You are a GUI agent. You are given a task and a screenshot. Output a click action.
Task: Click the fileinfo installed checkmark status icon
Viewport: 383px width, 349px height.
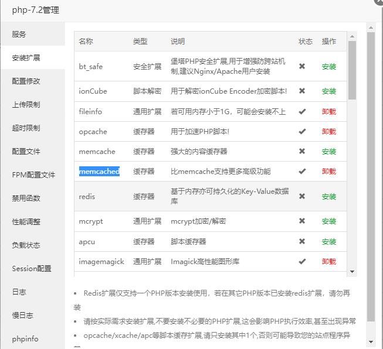click(302, 111)
